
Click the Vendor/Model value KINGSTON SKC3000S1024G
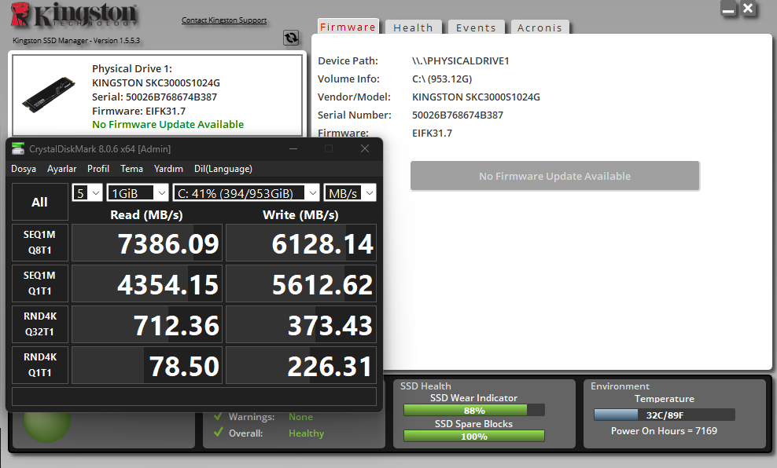(x=477, y=97)
